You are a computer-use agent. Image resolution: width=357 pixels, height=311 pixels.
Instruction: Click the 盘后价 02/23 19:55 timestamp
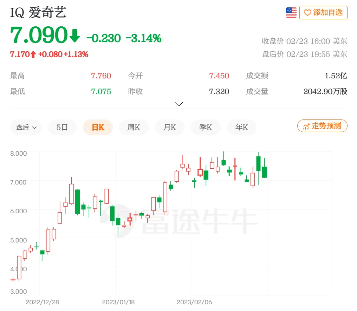(304, 54)
